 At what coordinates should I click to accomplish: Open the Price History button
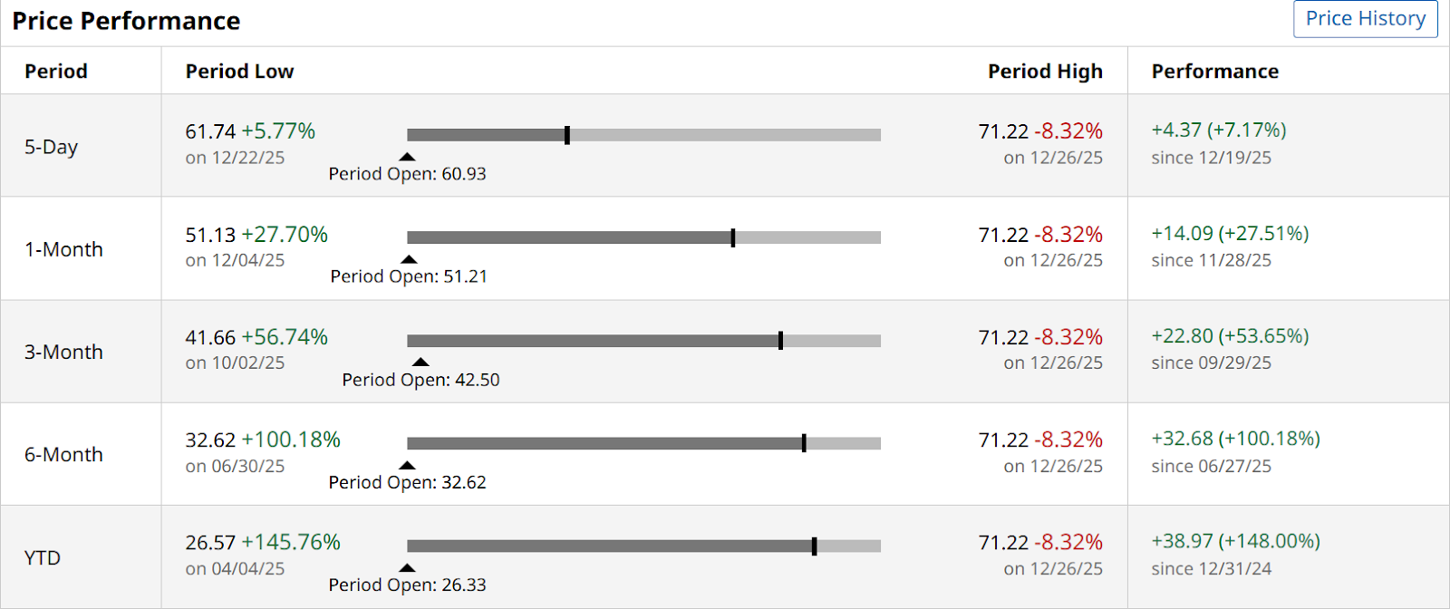[1365, 19]
